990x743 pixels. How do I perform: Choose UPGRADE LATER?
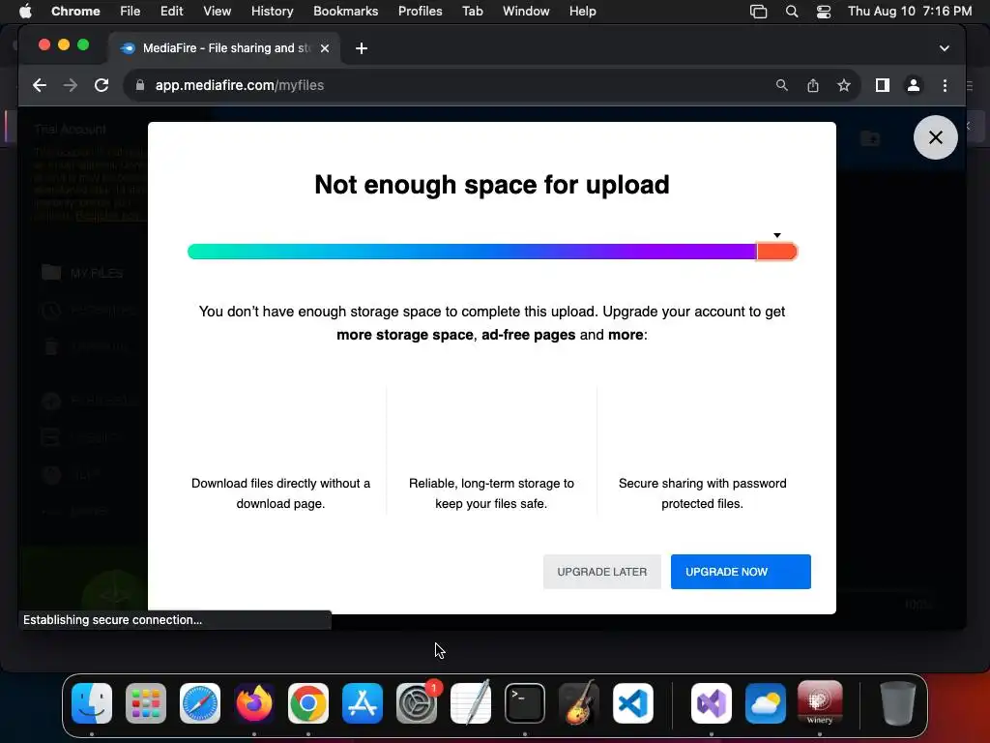(601, 572)
